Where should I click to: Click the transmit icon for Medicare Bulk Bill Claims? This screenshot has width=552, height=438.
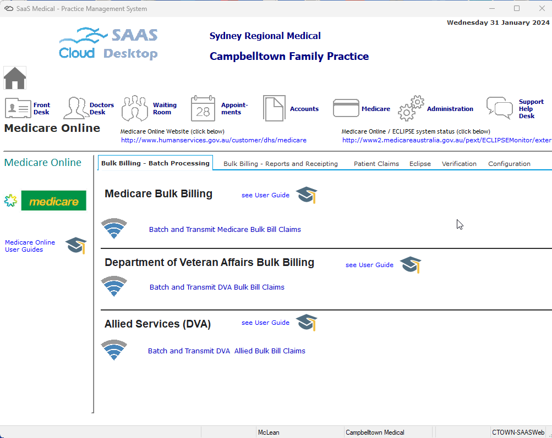[x=114, y=229]
